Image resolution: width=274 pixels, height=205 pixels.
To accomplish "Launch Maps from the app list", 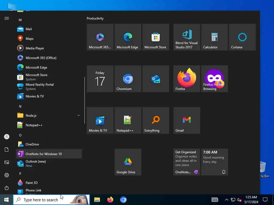I will [49, 38].
